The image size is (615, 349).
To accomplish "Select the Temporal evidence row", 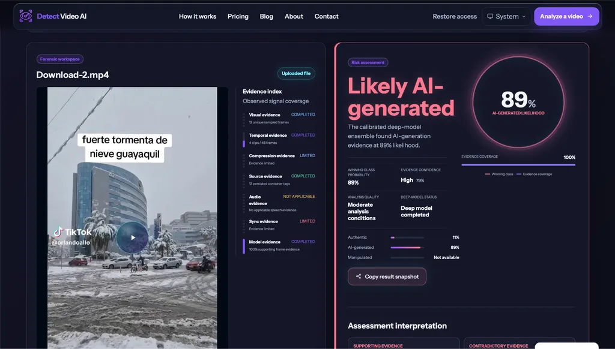I will (x=279, y=139).
